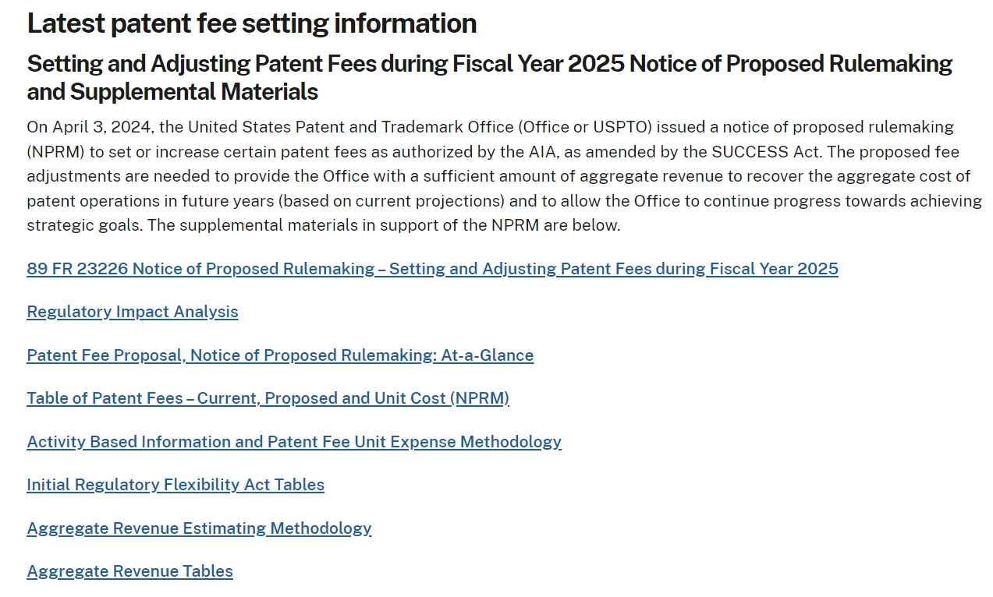
Task: Open Activity Based Information Methodology link
Action: [x=294, y=442]
